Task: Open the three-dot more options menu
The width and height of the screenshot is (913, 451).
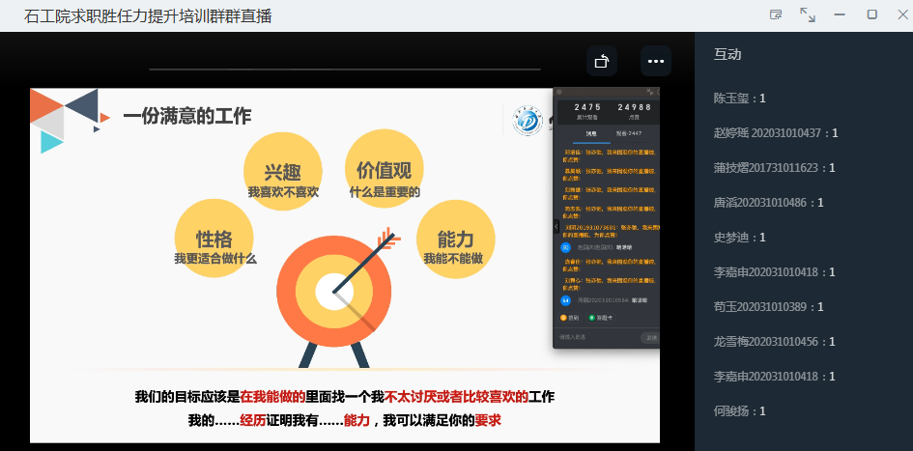Action: pyautogui.click(x=656, y=61)
